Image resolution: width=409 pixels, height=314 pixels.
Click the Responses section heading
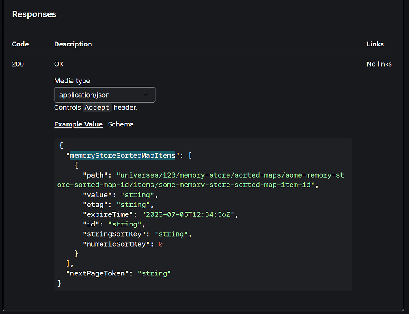[34, 14]
